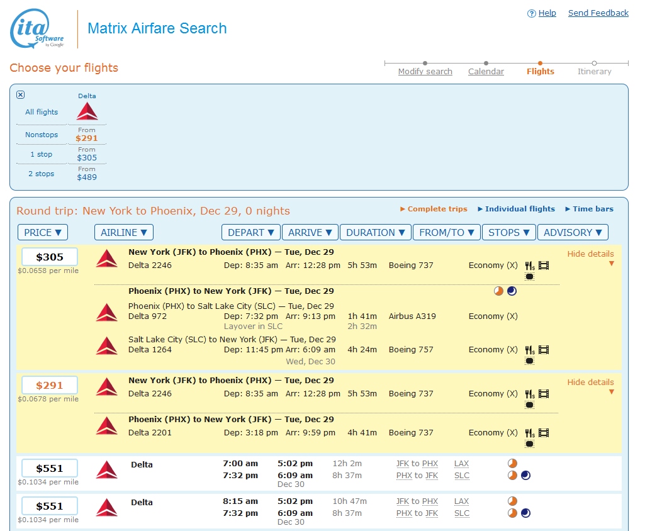Image resolution: width=645 pixels, height=531 pixels.
Task: Select the $291 fare button
Action: pos(50,385)
